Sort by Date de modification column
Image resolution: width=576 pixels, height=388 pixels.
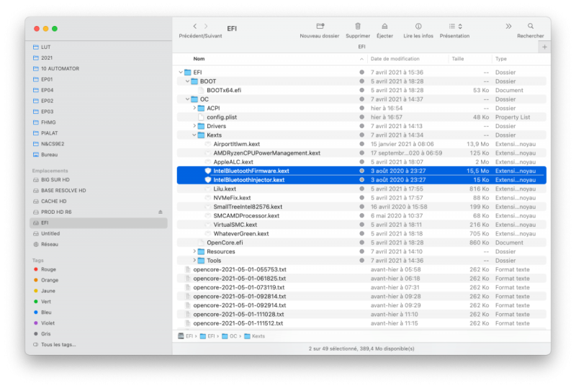395,59
